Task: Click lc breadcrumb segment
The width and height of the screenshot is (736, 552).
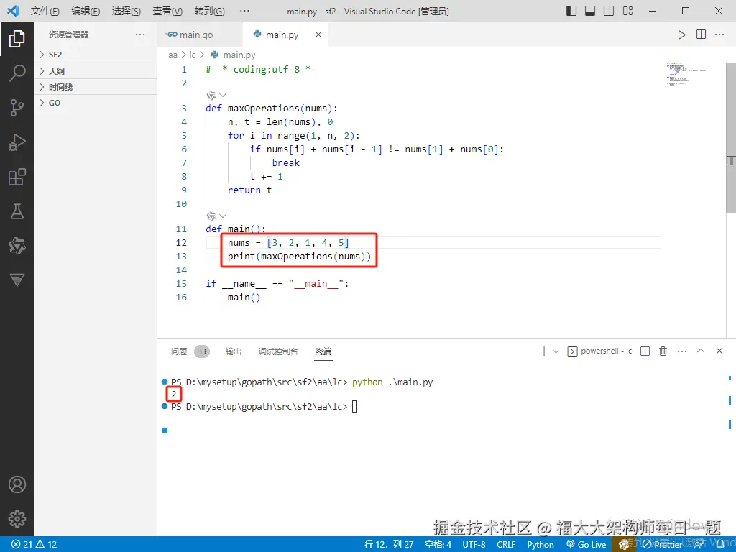Action: pos(193,55)
